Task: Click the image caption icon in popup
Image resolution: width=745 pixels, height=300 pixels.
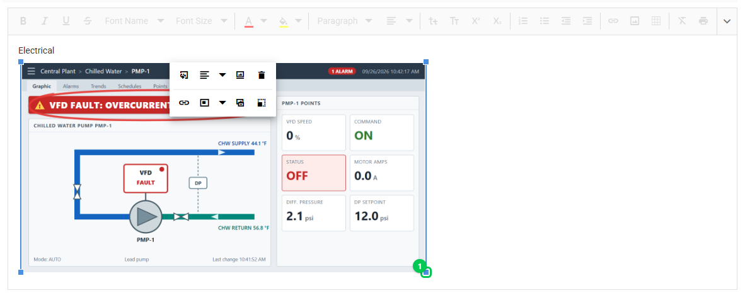Action: [240, 75]
